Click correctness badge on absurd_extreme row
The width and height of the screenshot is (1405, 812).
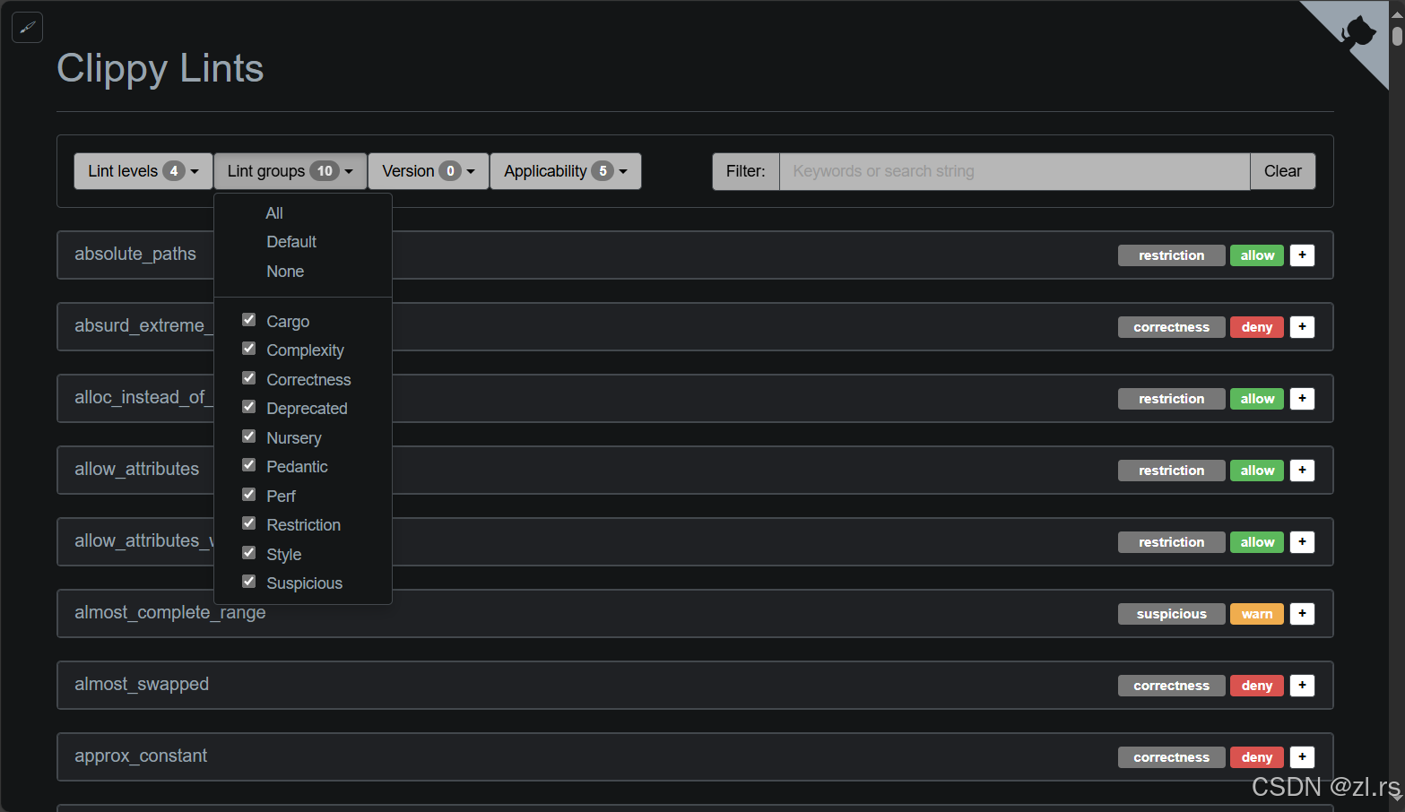pos(1171,327)
